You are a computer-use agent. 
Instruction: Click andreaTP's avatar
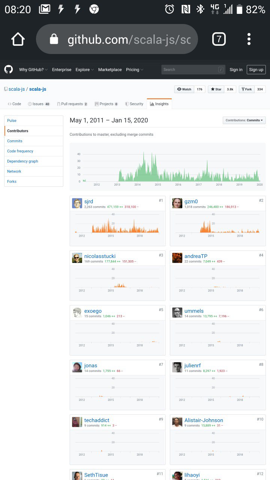pyautogui.click(x=177, y=258)
